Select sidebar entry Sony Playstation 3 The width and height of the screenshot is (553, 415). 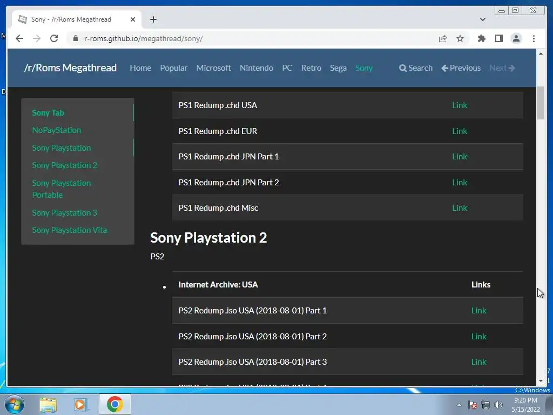pyautogui.click(x=65, y=213)
